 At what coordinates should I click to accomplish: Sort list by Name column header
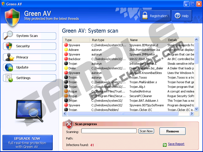coord(147,40)
